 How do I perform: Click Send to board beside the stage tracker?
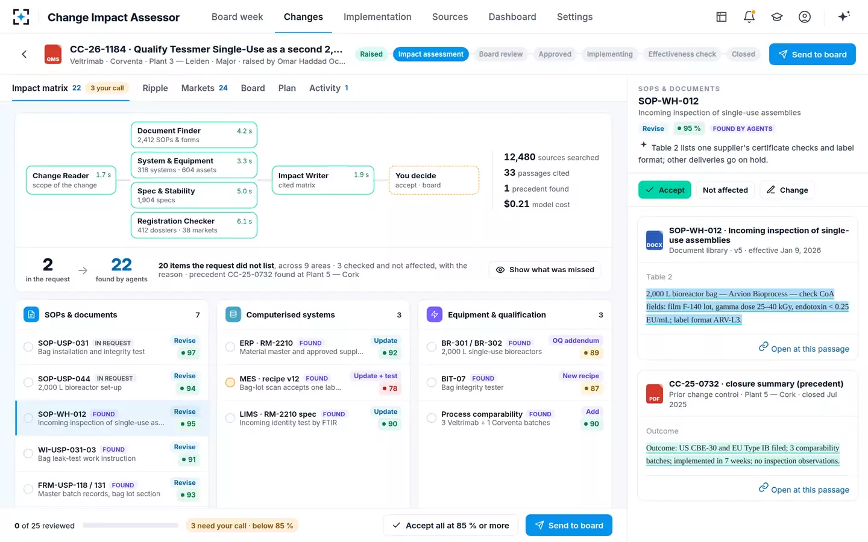pyautogui.click(x=812, y=54)
